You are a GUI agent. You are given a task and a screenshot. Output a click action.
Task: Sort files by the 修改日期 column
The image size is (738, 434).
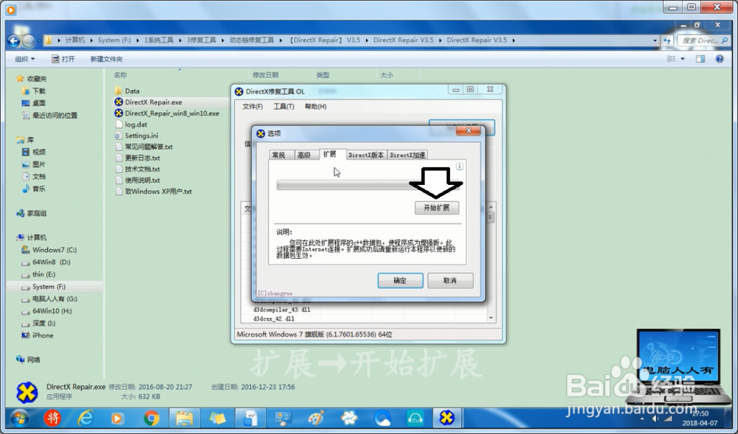266,74
